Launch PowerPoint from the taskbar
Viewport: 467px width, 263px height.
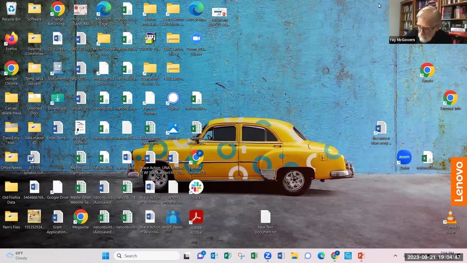(x=361, y=256)
